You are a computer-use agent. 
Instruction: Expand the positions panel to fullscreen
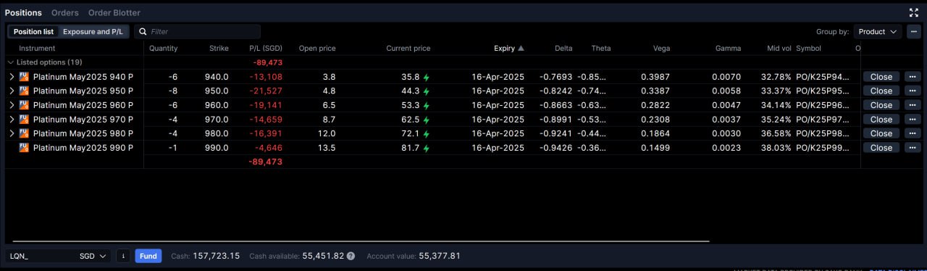[x=913, y=12]
